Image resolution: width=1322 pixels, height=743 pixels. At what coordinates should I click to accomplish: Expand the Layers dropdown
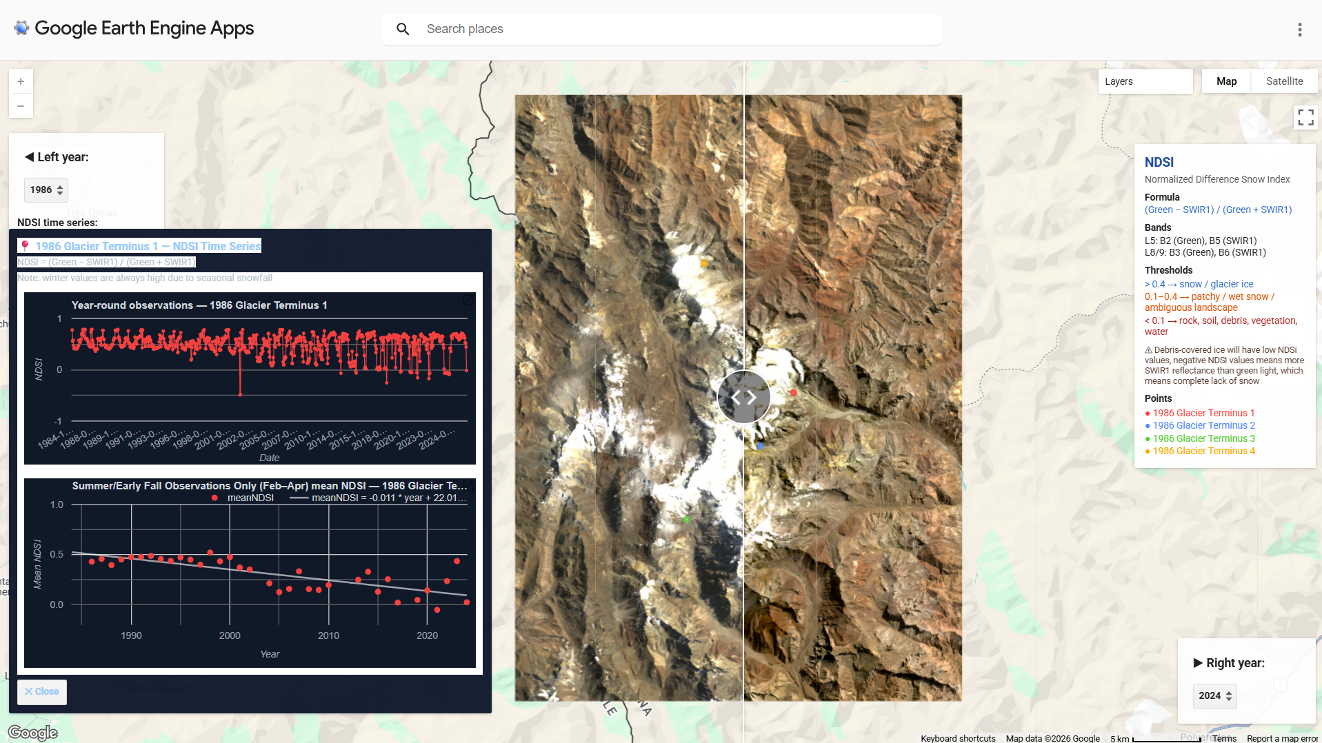1145,81
